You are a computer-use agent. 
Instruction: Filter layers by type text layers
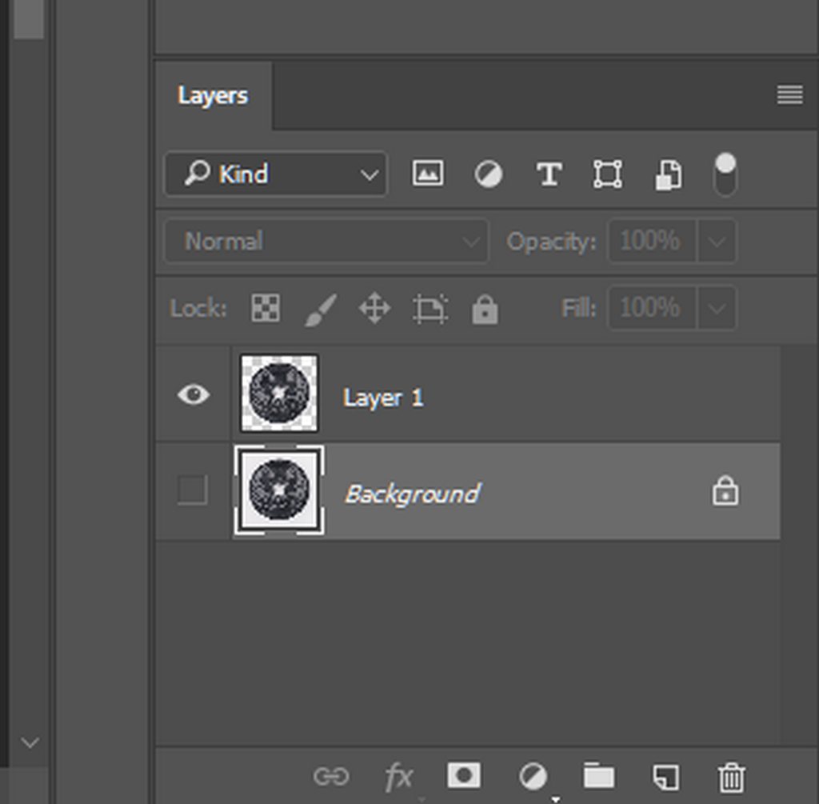[549, 174]
